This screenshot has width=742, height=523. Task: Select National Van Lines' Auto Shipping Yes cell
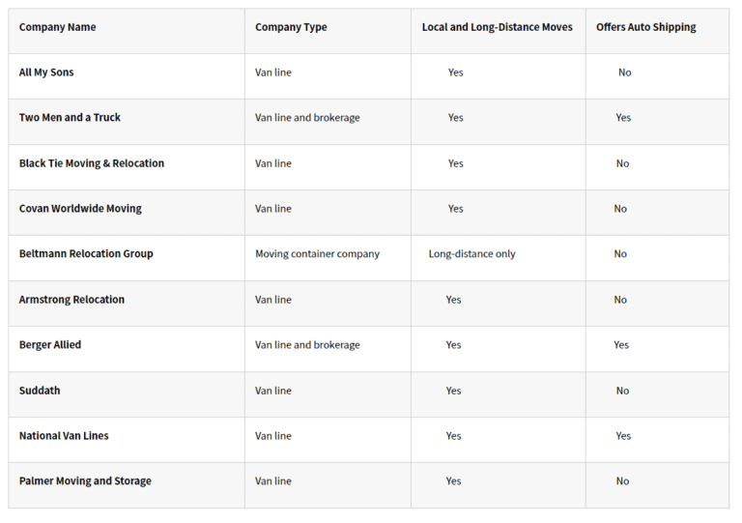point(623,436)
